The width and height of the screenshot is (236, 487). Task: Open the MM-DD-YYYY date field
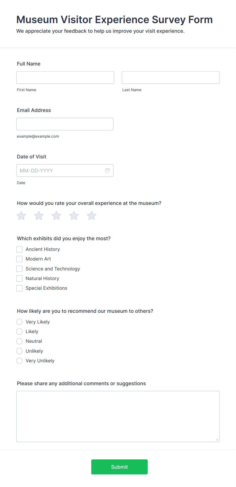[x=65, y=171]
